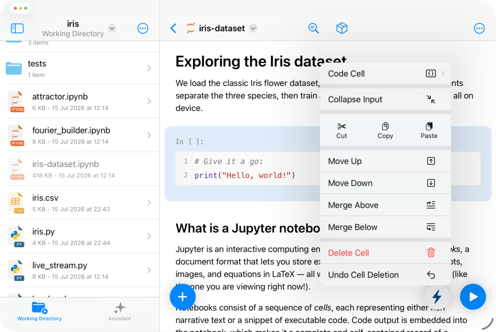Open sidebar more options ellipsis
Screen dimensions: 496x332
[142, 28]
